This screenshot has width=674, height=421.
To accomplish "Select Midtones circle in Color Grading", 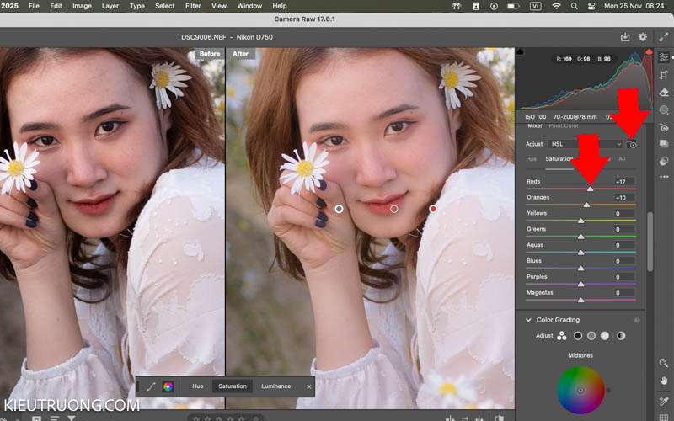I will coord(591,336).
